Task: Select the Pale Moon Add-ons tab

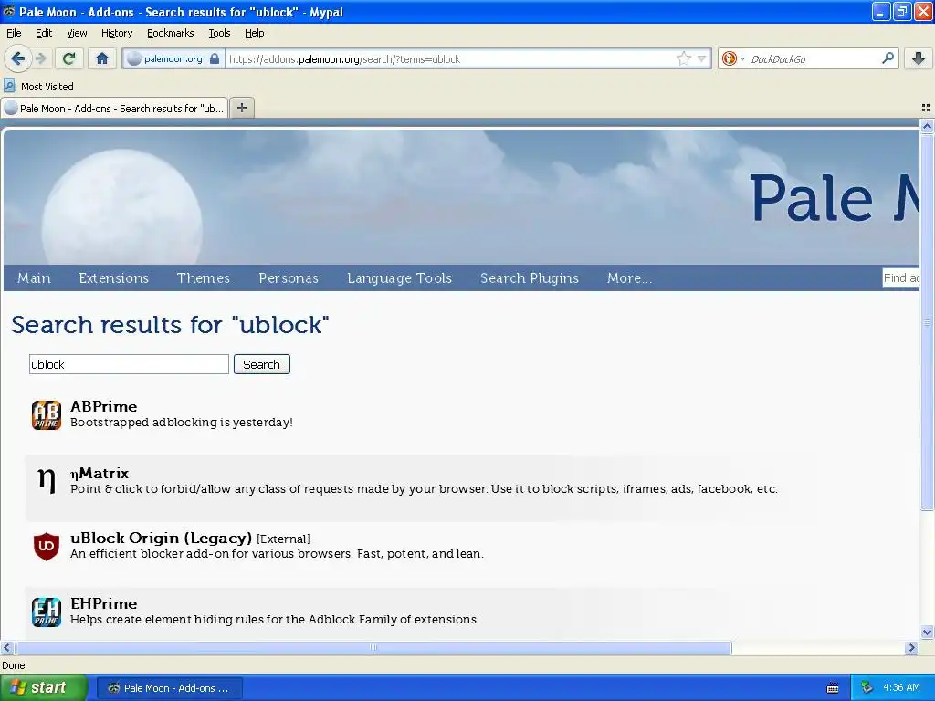Action: click(x=114, y=108)
